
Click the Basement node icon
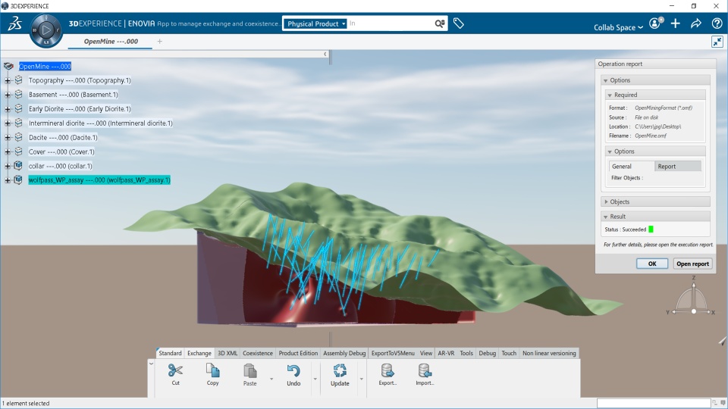(x=18, y=94)
